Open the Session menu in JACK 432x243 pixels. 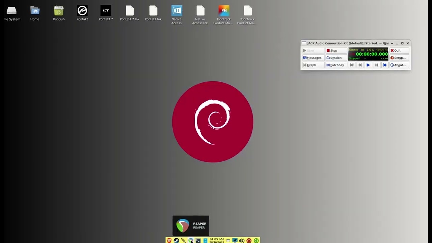(336, 58)
